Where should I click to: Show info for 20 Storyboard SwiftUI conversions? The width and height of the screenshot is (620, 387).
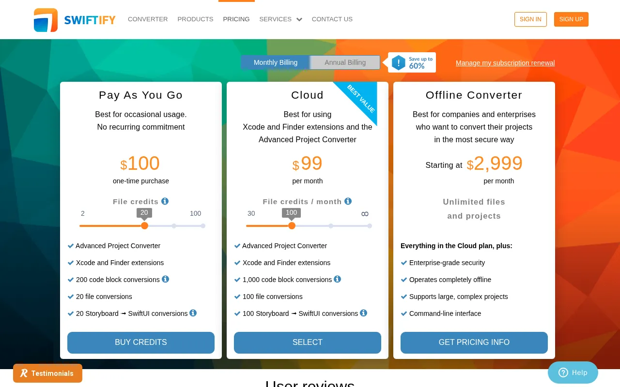pyautogui.click(x=193, y=313)
